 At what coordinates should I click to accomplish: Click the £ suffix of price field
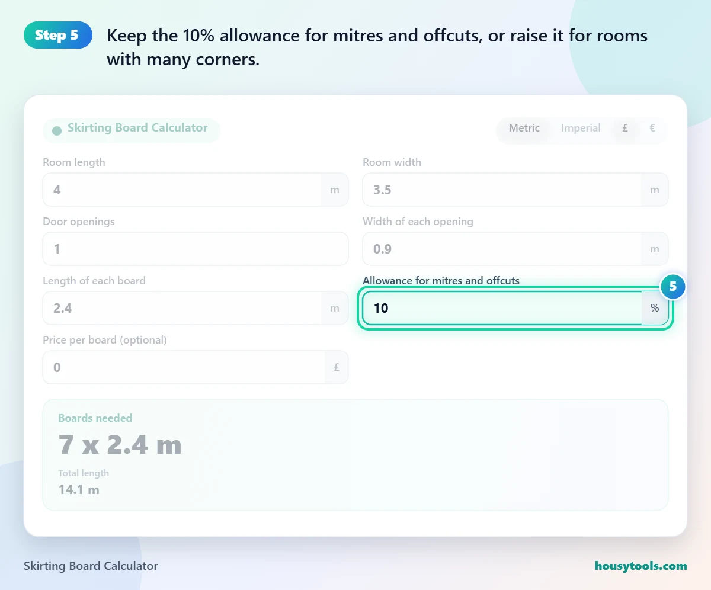pos(337,367)
